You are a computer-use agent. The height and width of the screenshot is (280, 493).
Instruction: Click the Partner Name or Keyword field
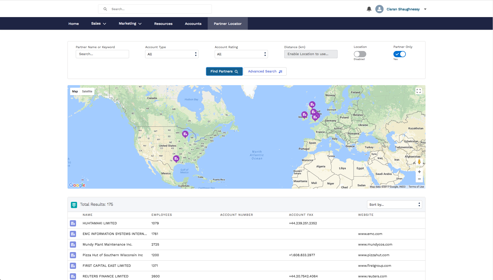(x=102, y=54)
